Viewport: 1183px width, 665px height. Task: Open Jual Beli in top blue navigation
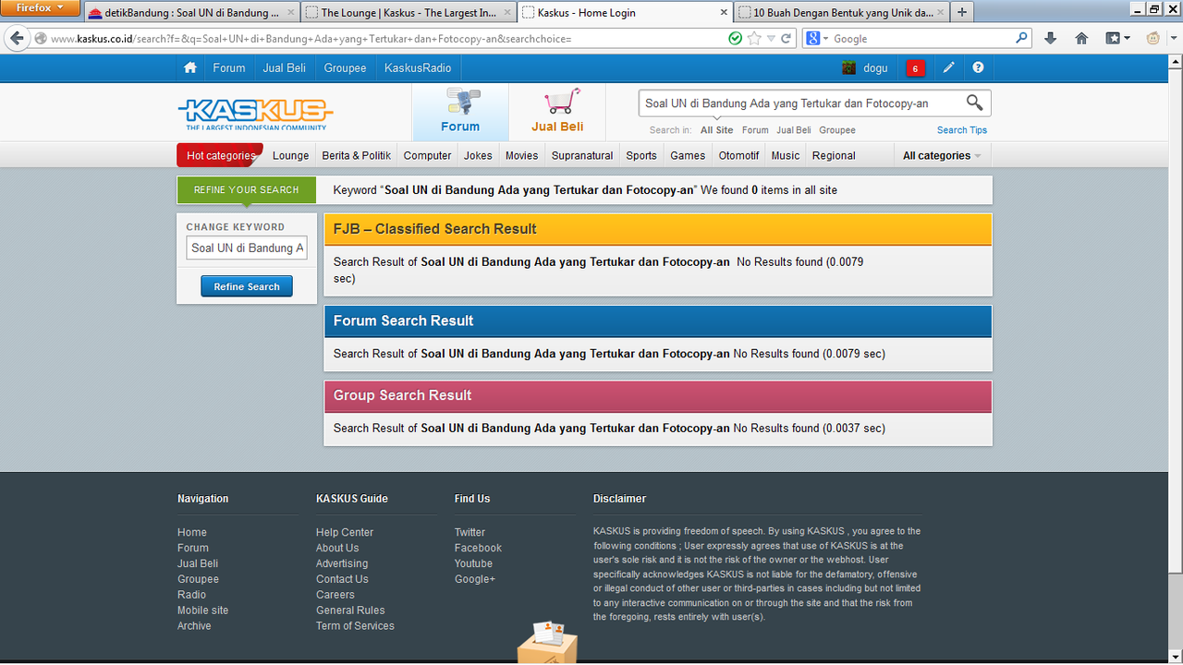click(x=286, y=67)
